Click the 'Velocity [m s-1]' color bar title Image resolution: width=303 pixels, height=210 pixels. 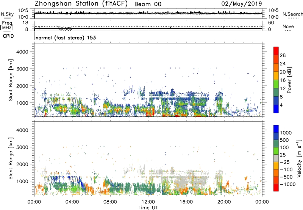click(299, 158)
